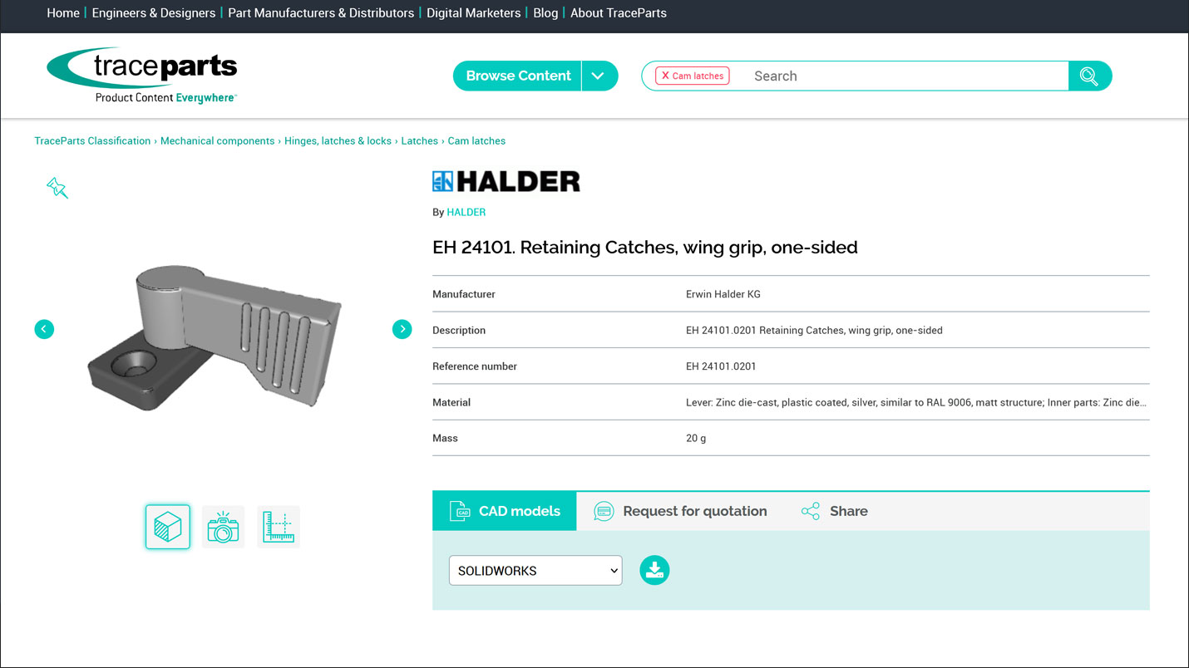Expand Browse Content dropdown arrow
This screenshot has width=1189, height=668.
599,76
